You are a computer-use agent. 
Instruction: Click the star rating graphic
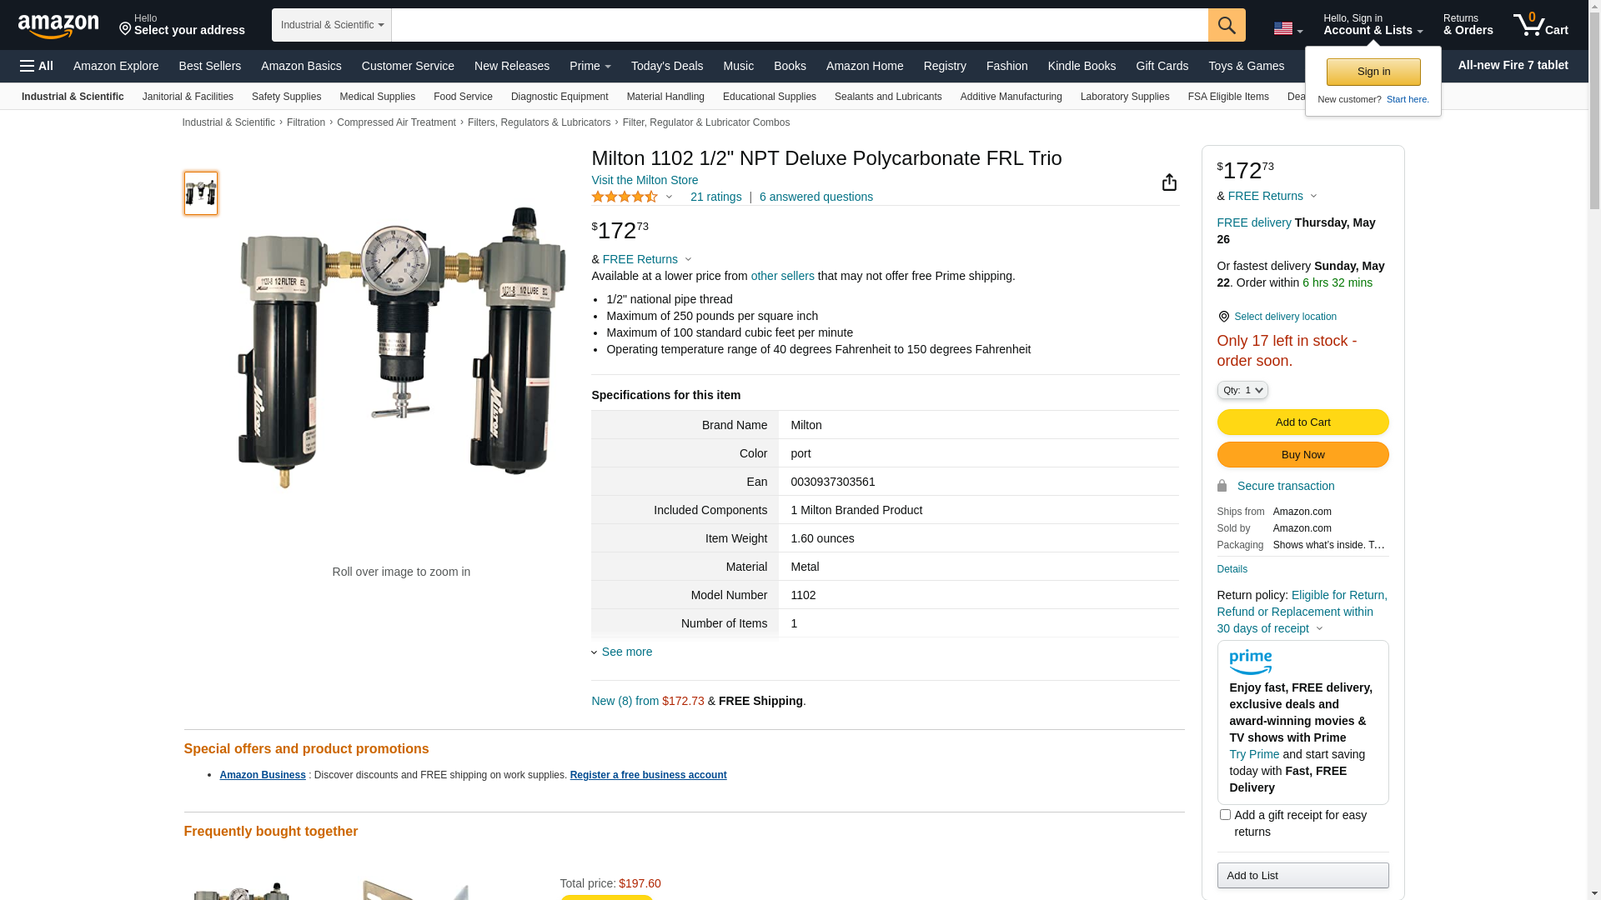point(625,197)
